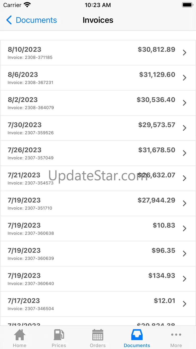Screen dimensions: 196x349
Task: Tap the Orders tab label
Action: tap(98, 345)
